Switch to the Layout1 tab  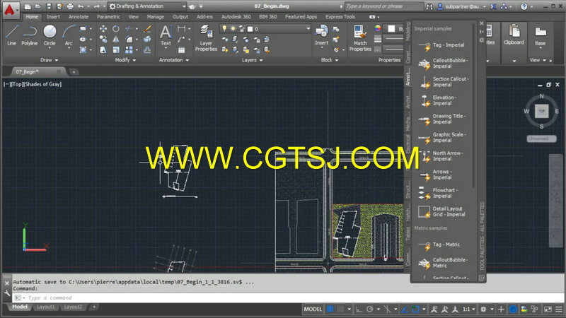point(45,307)
